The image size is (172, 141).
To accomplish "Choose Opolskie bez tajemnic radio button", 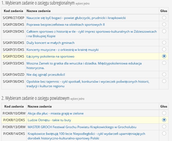I will 164,81.
